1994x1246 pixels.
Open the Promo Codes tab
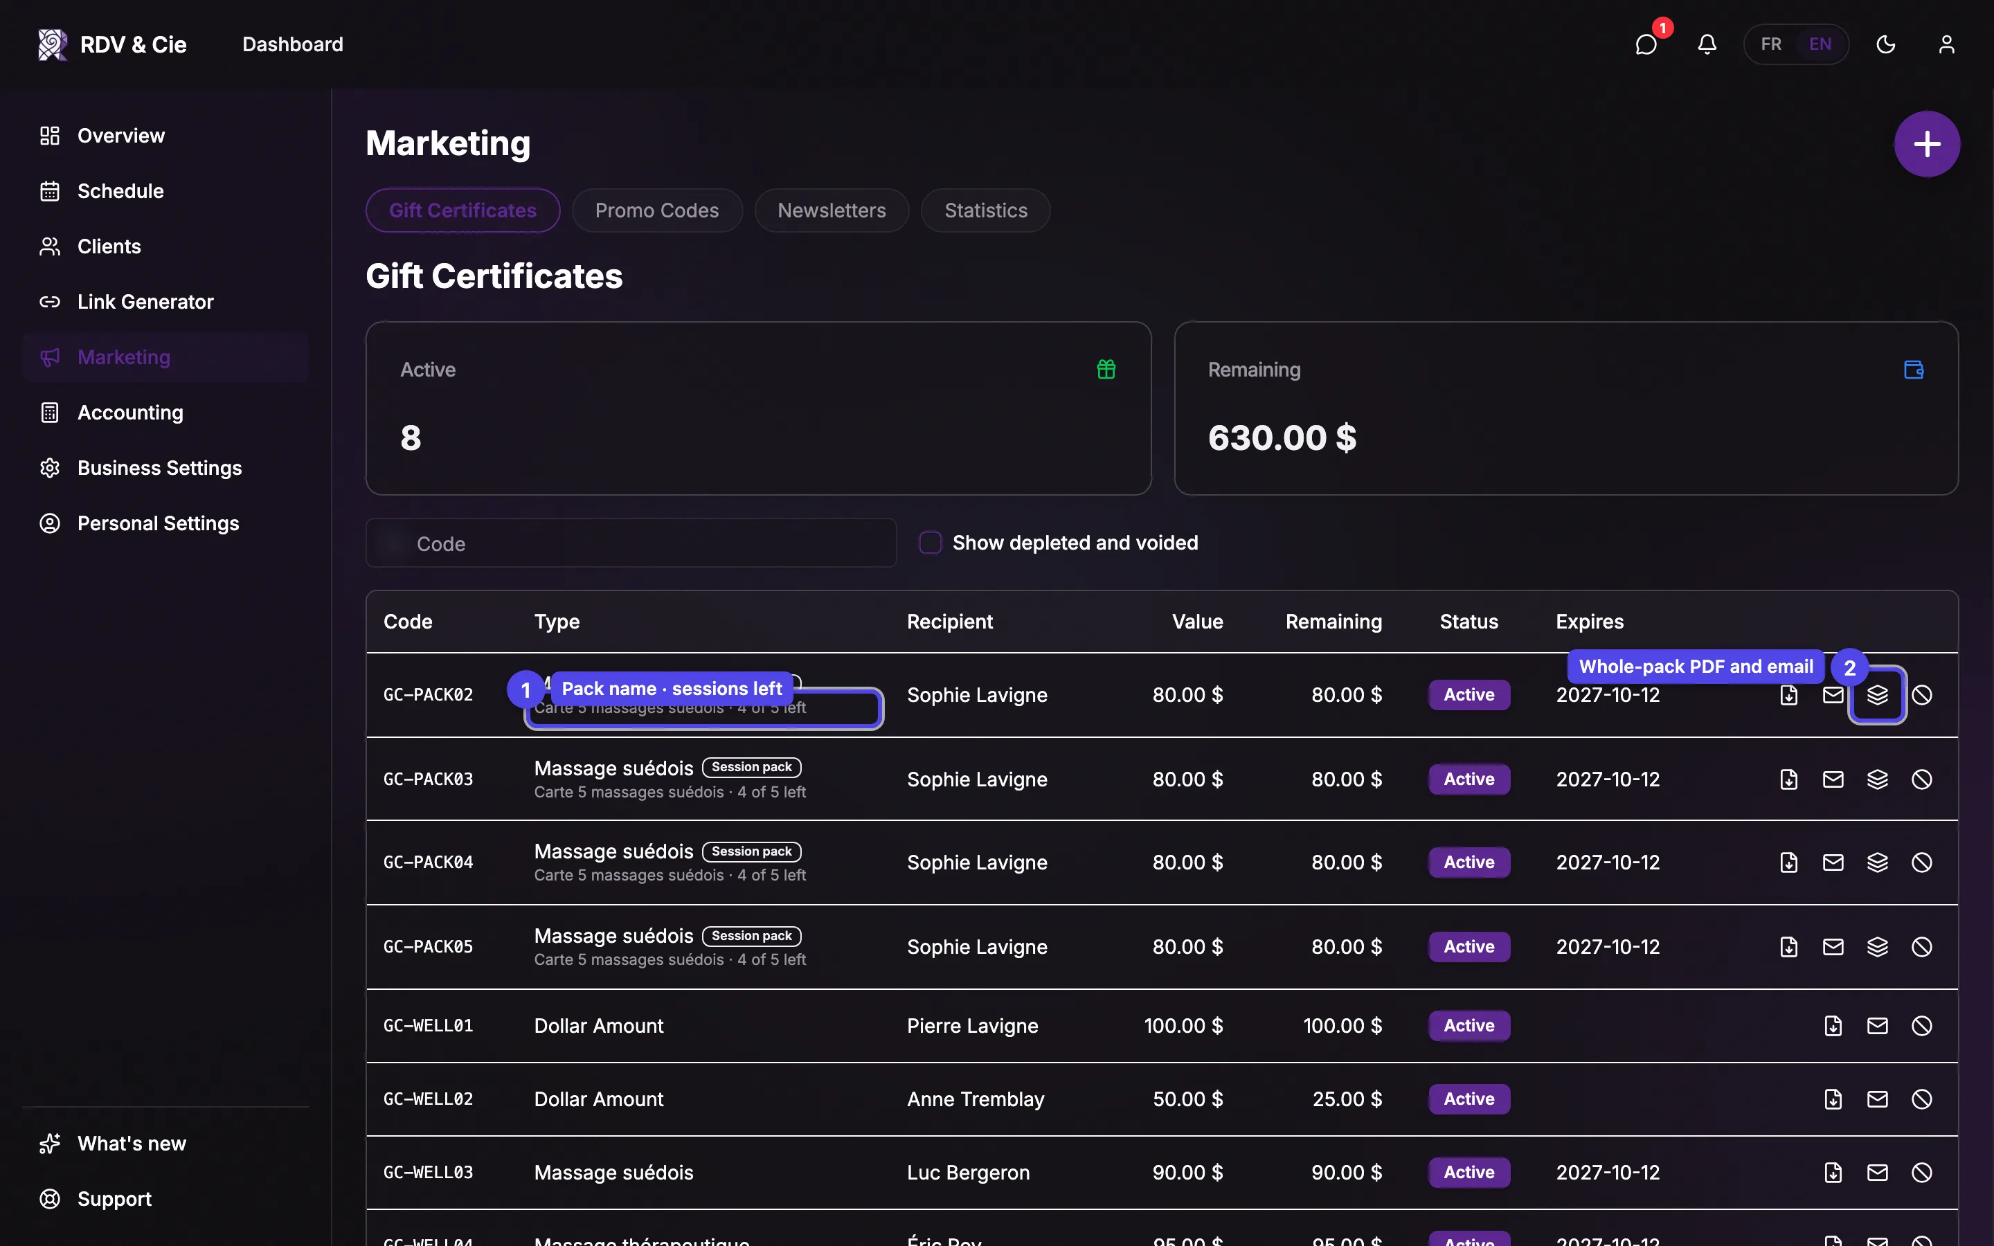(656, 210)
